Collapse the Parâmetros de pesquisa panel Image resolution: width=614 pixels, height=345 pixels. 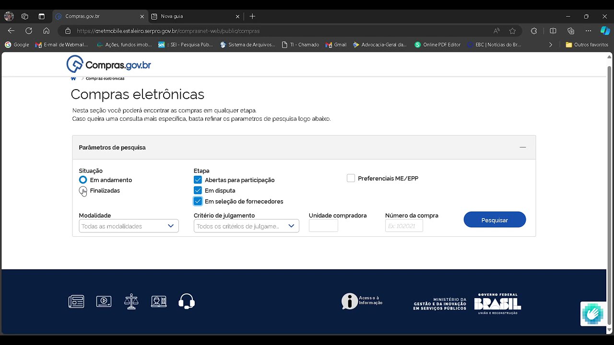click(523, 147)
